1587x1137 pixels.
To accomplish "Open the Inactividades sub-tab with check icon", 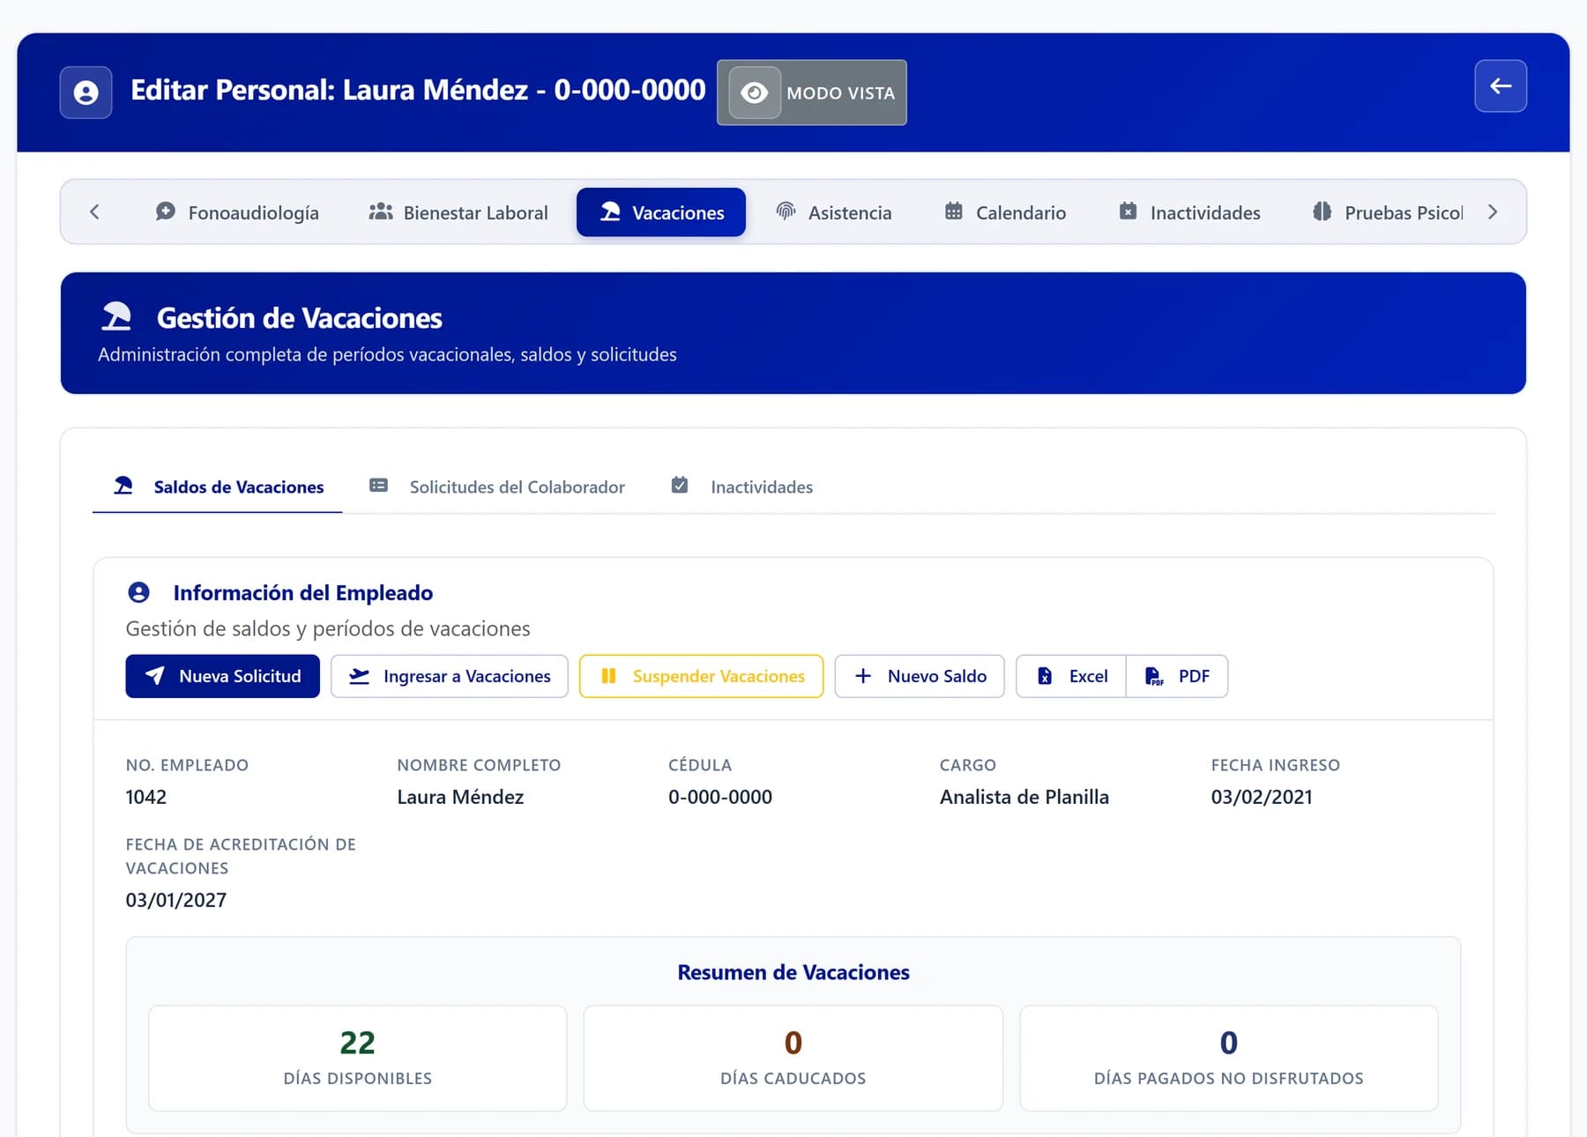I will click(741, 487).
